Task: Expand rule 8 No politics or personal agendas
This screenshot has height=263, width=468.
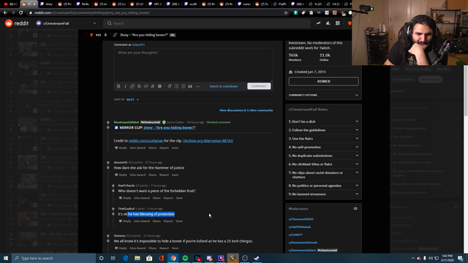Action: click(x=323, y=186)
